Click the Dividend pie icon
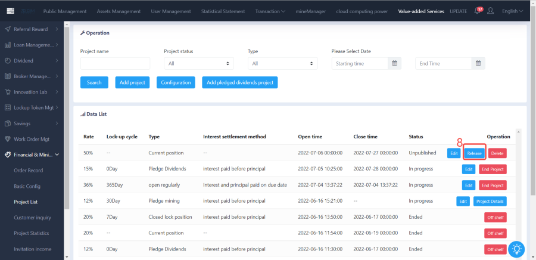The image size is (536, 260). click(x=8, y=61)
